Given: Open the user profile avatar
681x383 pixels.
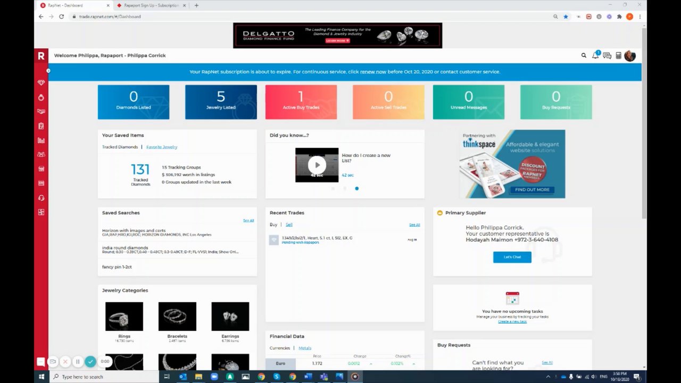Looking at the screenshot, I should (630, 56).
